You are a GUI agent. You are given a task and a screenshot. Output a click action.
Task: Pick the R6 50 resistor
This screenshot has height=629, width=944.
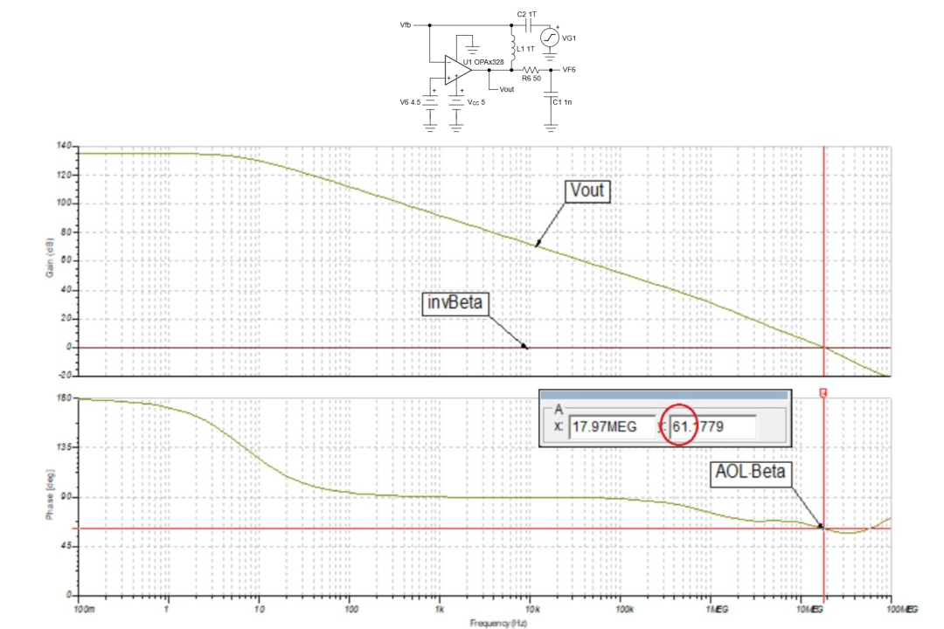(531, 70)
